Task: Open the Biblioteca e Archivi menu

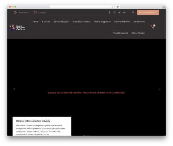Action: (x=82, y=22)
